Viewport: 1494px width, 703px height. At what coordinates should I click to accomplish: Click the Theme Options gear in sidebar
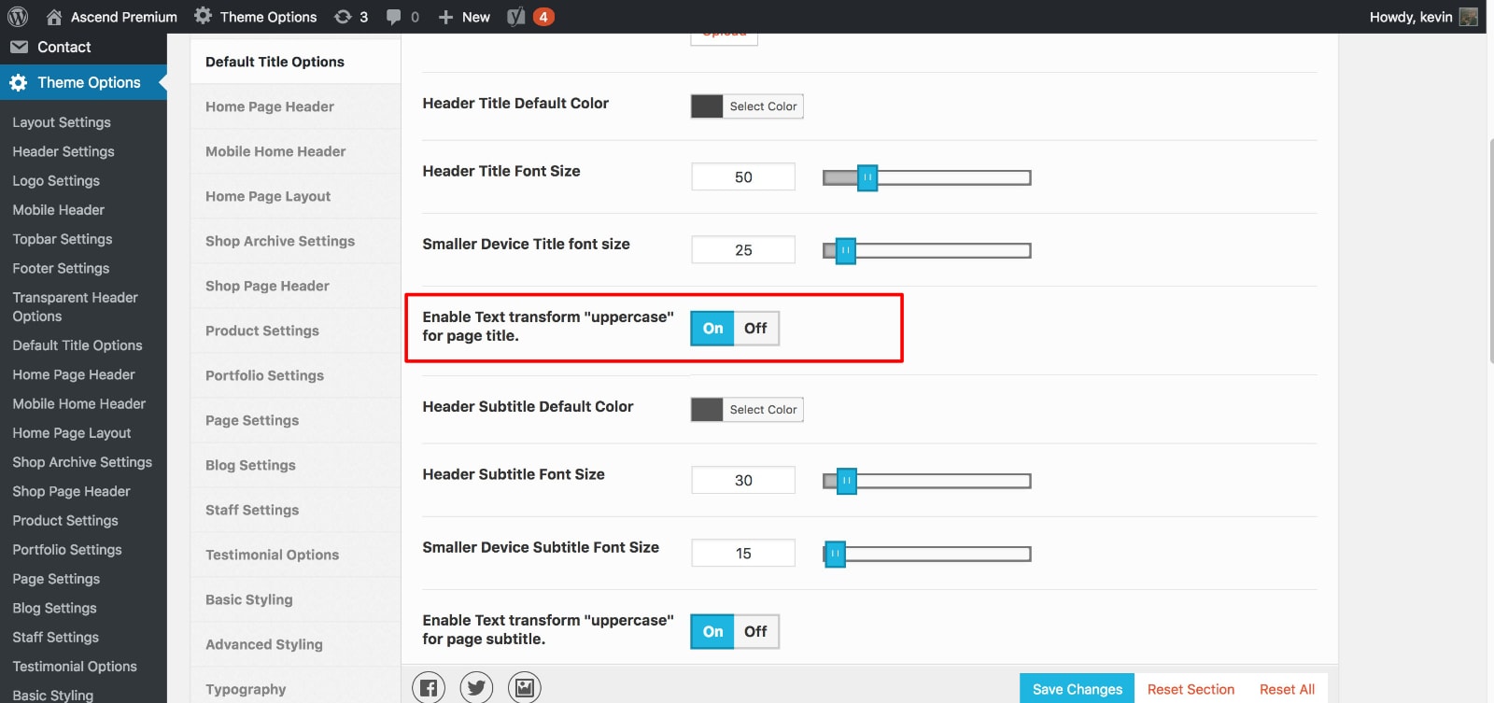click(x=19, y=82)
